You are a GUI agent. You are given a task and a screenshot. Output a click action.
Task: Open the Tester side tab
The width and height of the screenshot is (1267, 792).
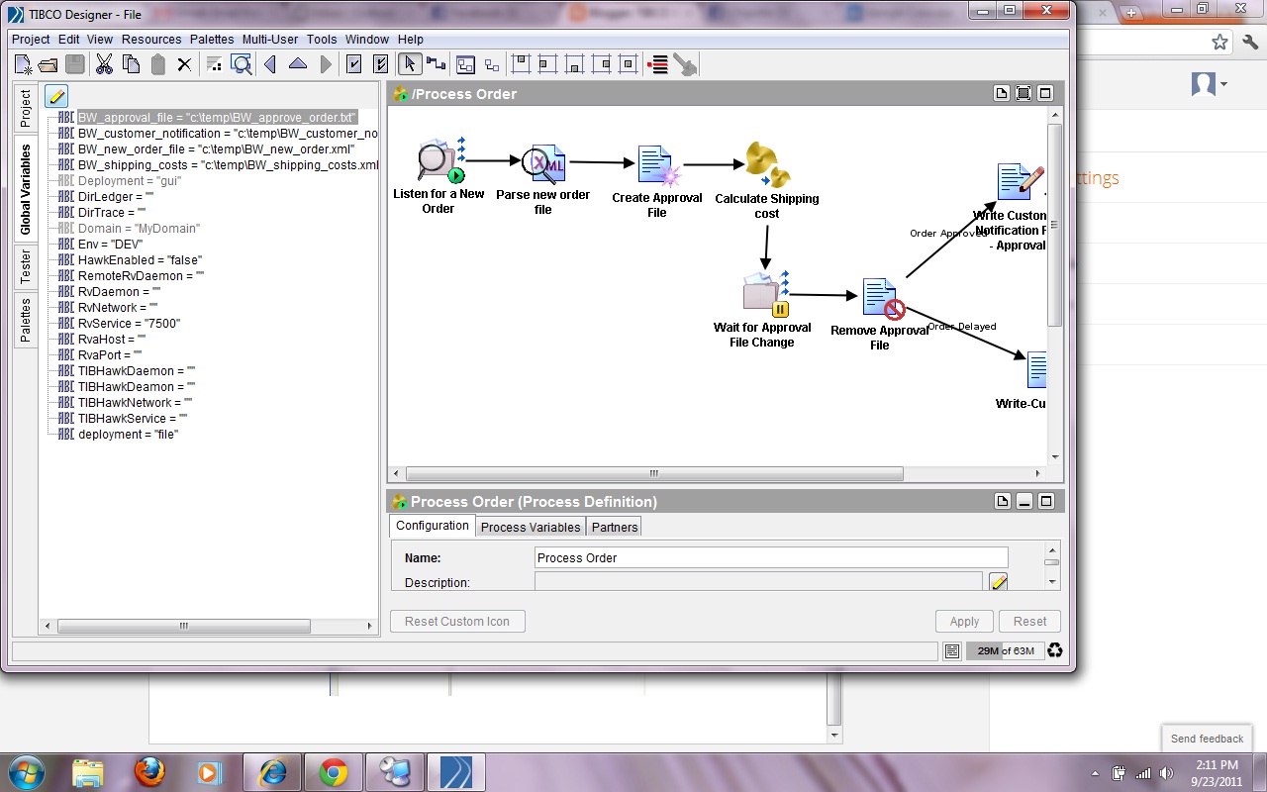(26, 266)
